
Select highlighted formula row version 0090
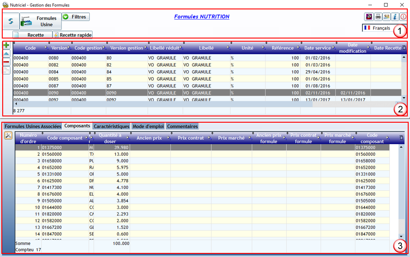(x=207, y=93)
